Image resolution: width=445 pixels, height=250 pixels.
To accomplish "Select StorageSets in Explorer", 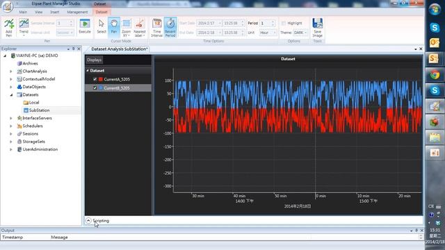I will pos(33,142).
